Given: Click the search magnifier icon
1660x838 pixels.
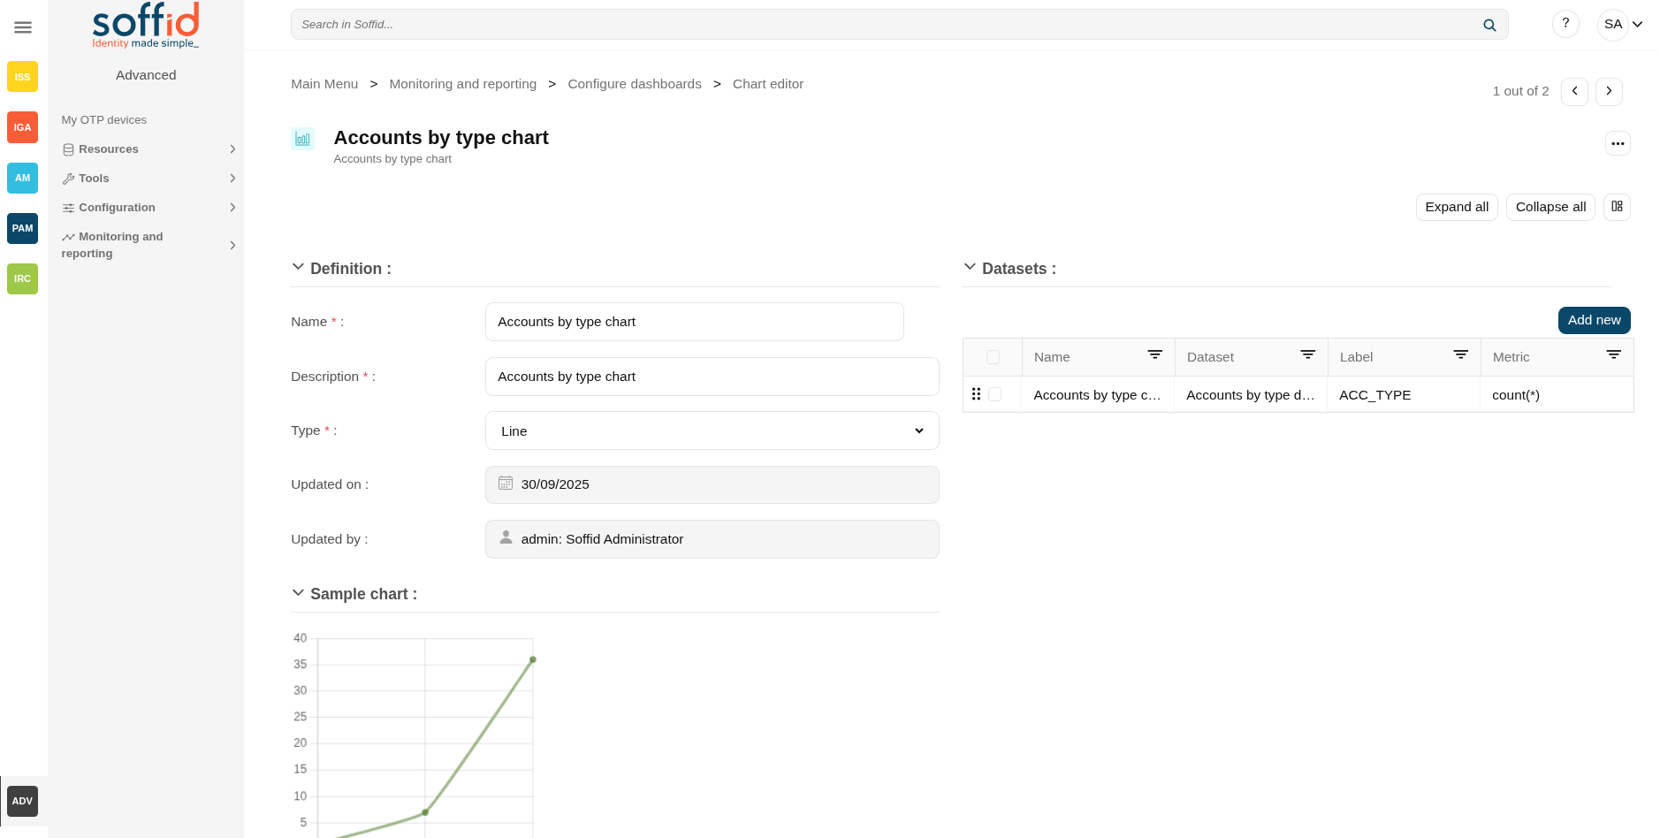Looking at the screenshot, I should click(x=1489, y=25).
